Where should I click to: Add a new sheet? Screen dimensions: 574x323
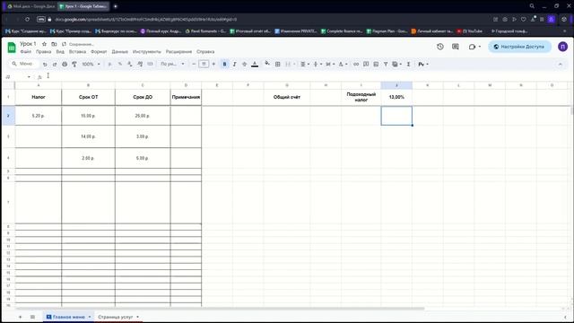click(20, 317)
